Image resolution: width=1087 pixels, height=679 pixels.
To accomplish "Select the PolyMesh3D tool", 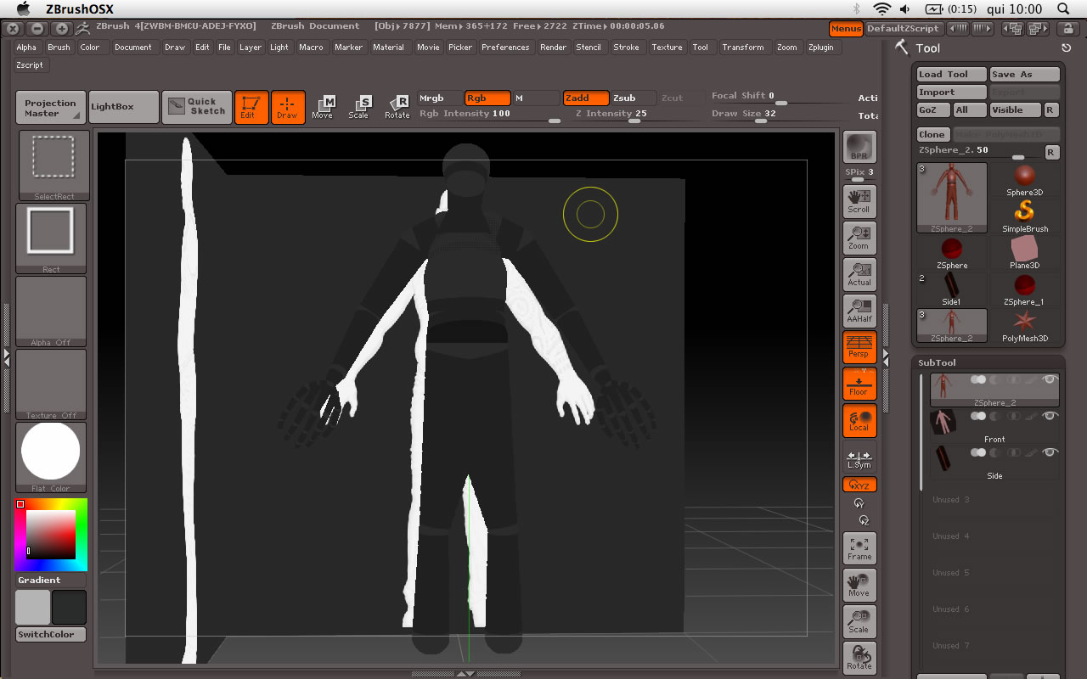I will (1025, 326).
